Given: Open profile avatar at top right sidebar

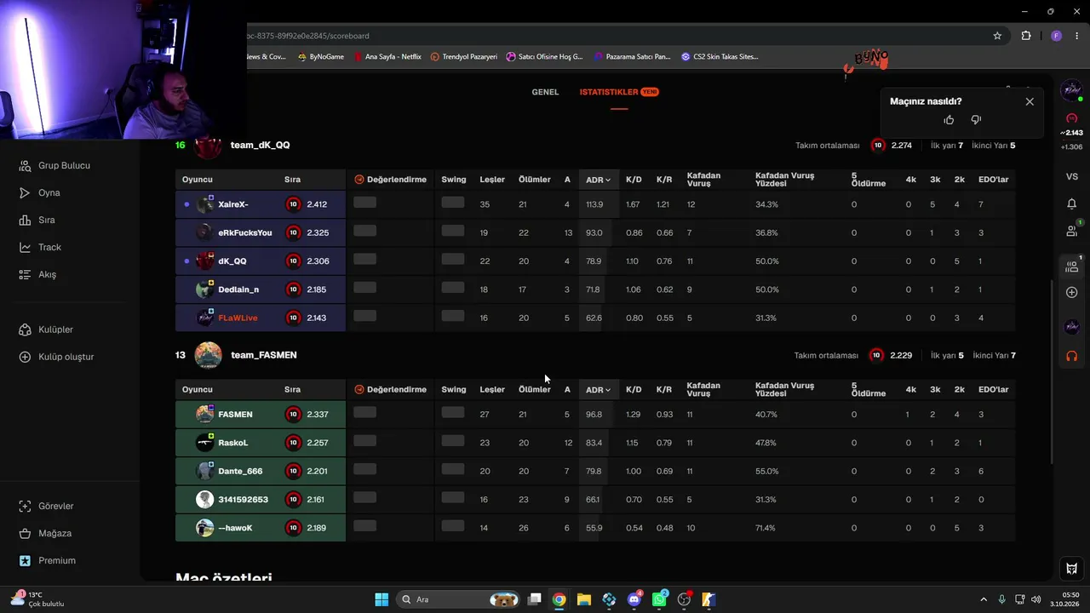Looking at the screenshot, I should click(x=1072, y=89).
